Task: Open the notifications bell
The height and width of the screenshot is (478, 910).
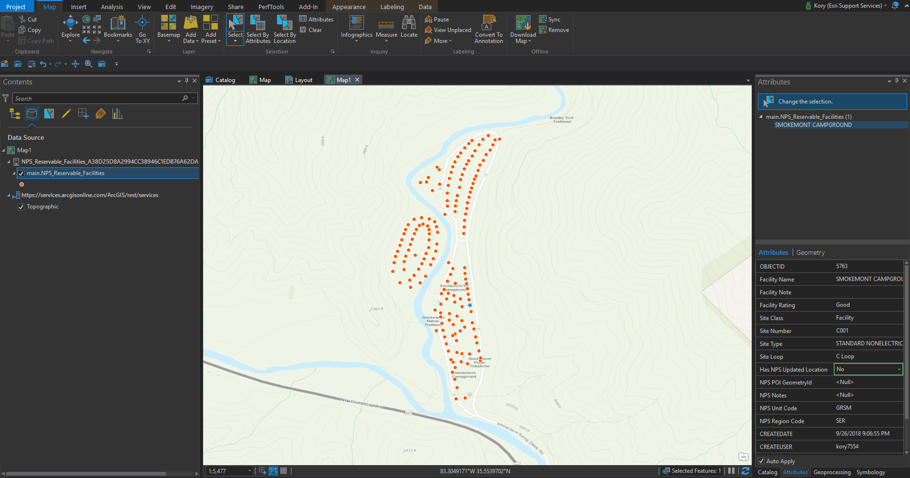Action: (x=895, y=6)
